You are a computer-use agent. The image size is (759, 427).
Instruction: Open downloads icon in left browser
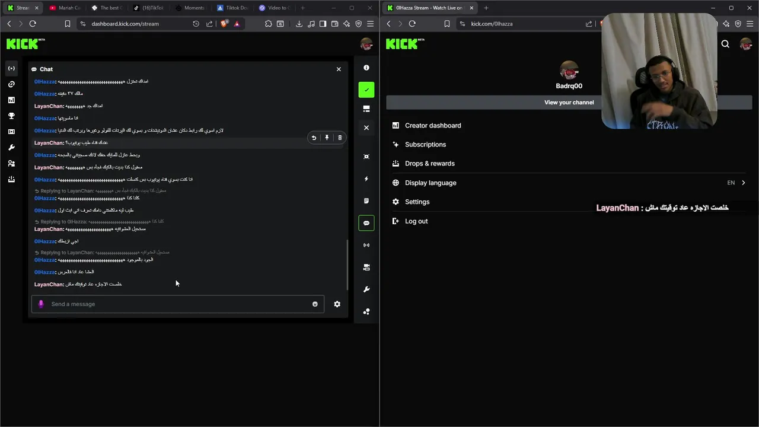click(x=299, y=24)
